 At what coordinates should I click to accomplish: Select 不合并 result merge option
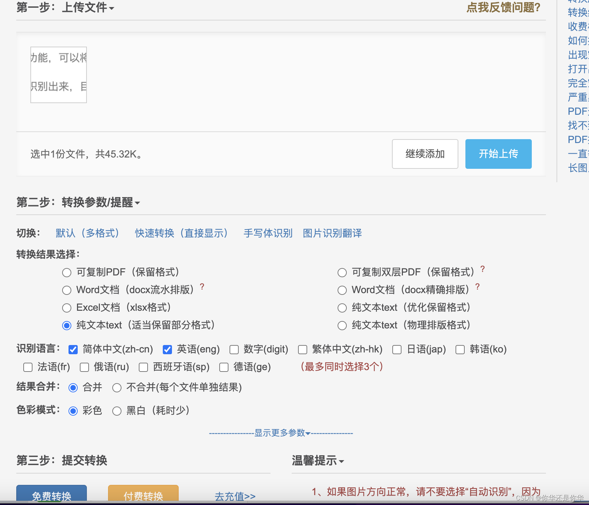point(117,387)
